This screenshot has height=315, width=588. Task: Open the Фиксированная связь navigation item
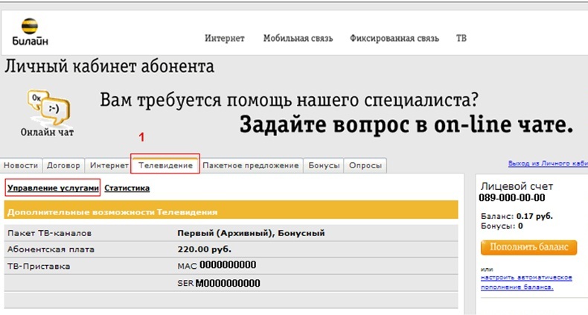pyautogui.click(x=394, y=38)
